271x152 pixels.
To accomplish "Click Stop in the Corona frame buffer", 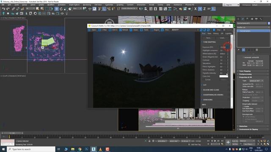I will pos(217,30).
